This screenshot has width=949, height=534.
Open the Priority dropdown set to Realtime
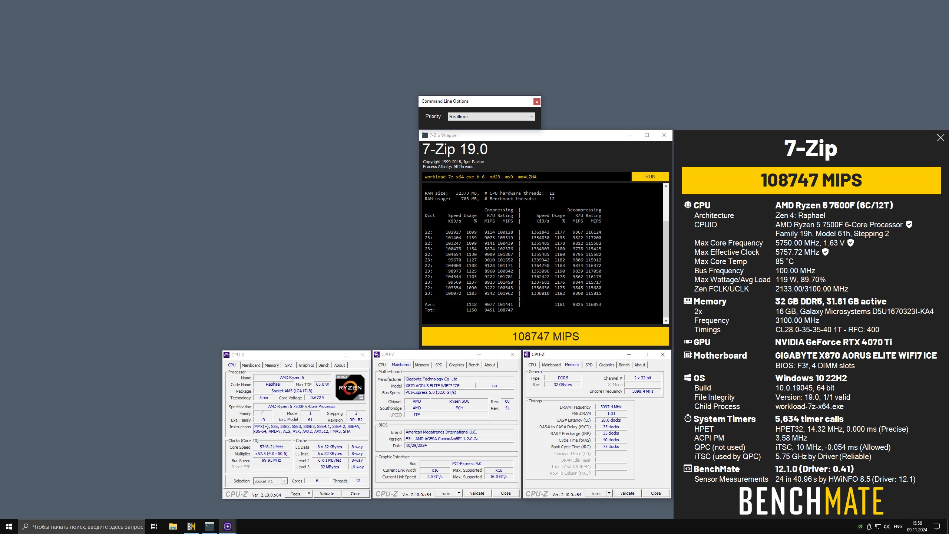(x=491, y=116)
